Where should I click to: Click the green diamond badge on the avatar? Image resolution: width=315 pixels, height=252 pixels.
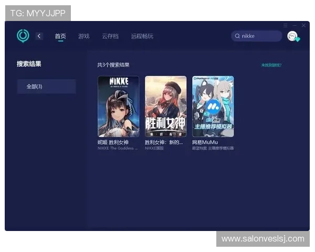point(298,39)
